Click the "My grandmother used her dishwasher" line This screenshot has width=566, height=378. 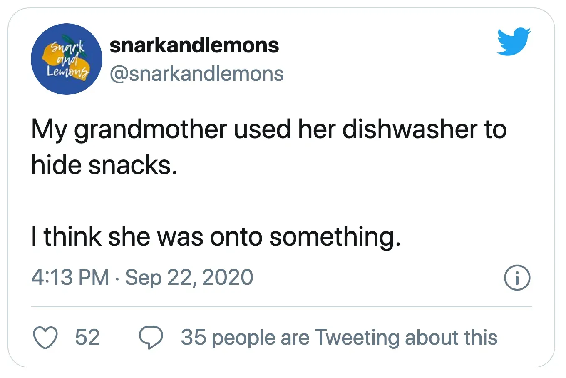pos(269,129)
